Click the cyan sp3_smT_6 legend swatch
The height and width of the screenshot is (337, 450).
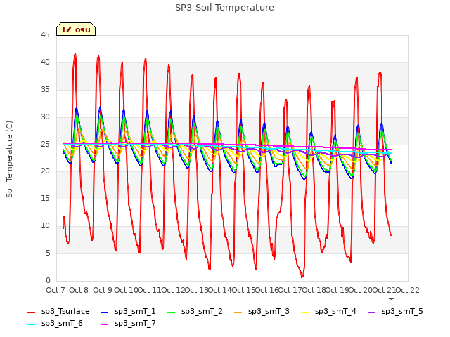point(31,324)
